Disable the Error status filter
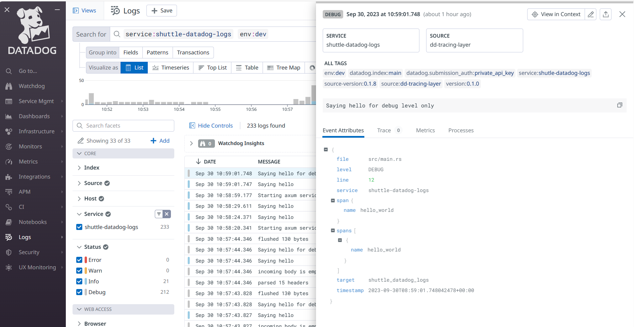The image size is (634, 327). (79, 260)
